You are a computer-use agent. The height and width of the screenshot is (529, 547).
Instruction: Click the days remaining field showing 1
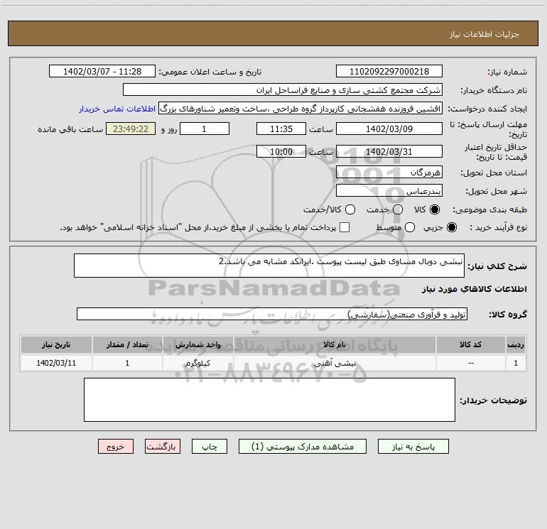(205, 129)
